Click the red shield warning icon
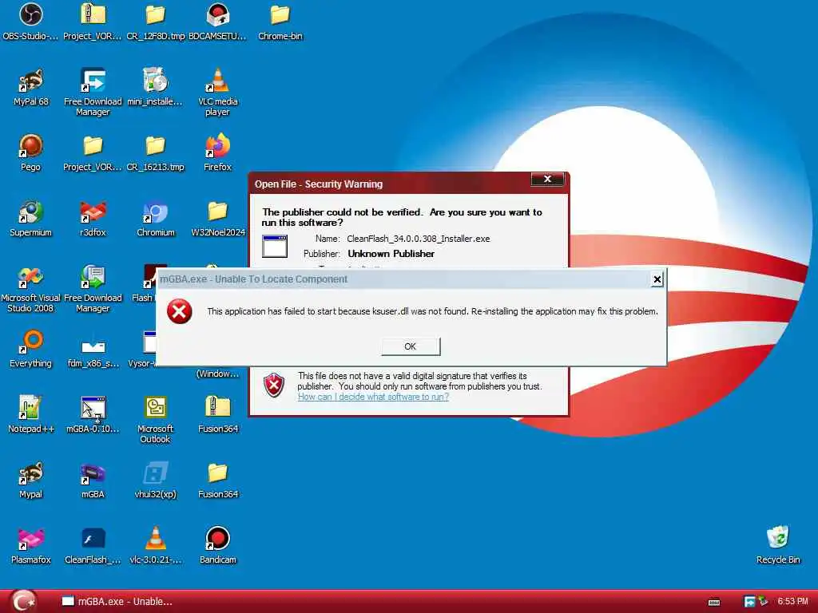This screenshot has height=613, width=818. tap(274, 386)
